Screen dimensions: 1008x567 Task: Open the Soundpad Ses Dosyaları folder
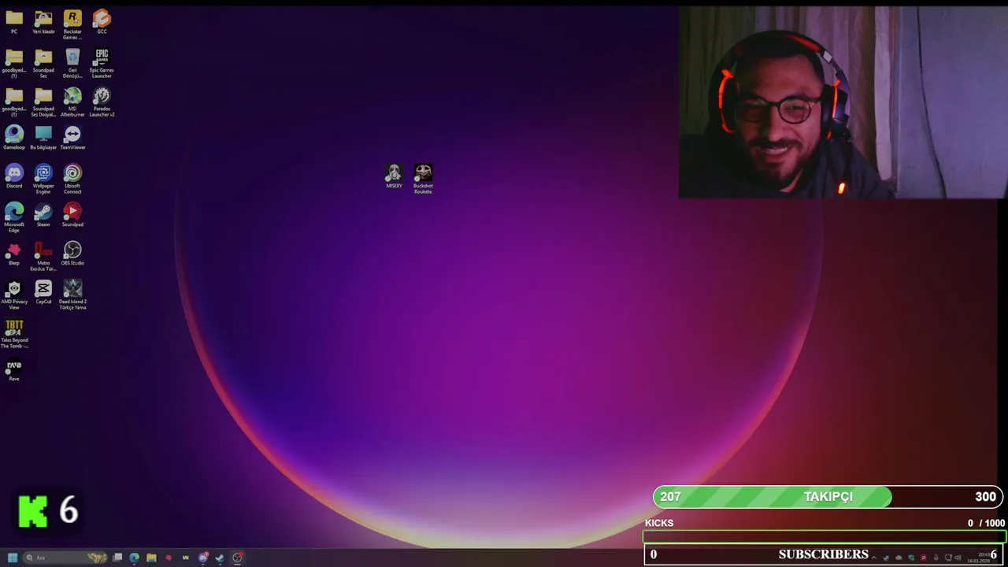point(43,102)
